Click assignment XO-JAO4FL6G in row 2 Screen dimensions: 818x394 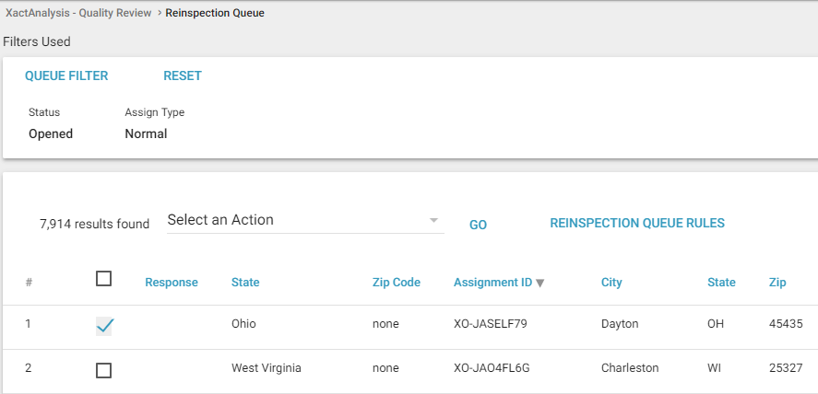click(492, 368)
